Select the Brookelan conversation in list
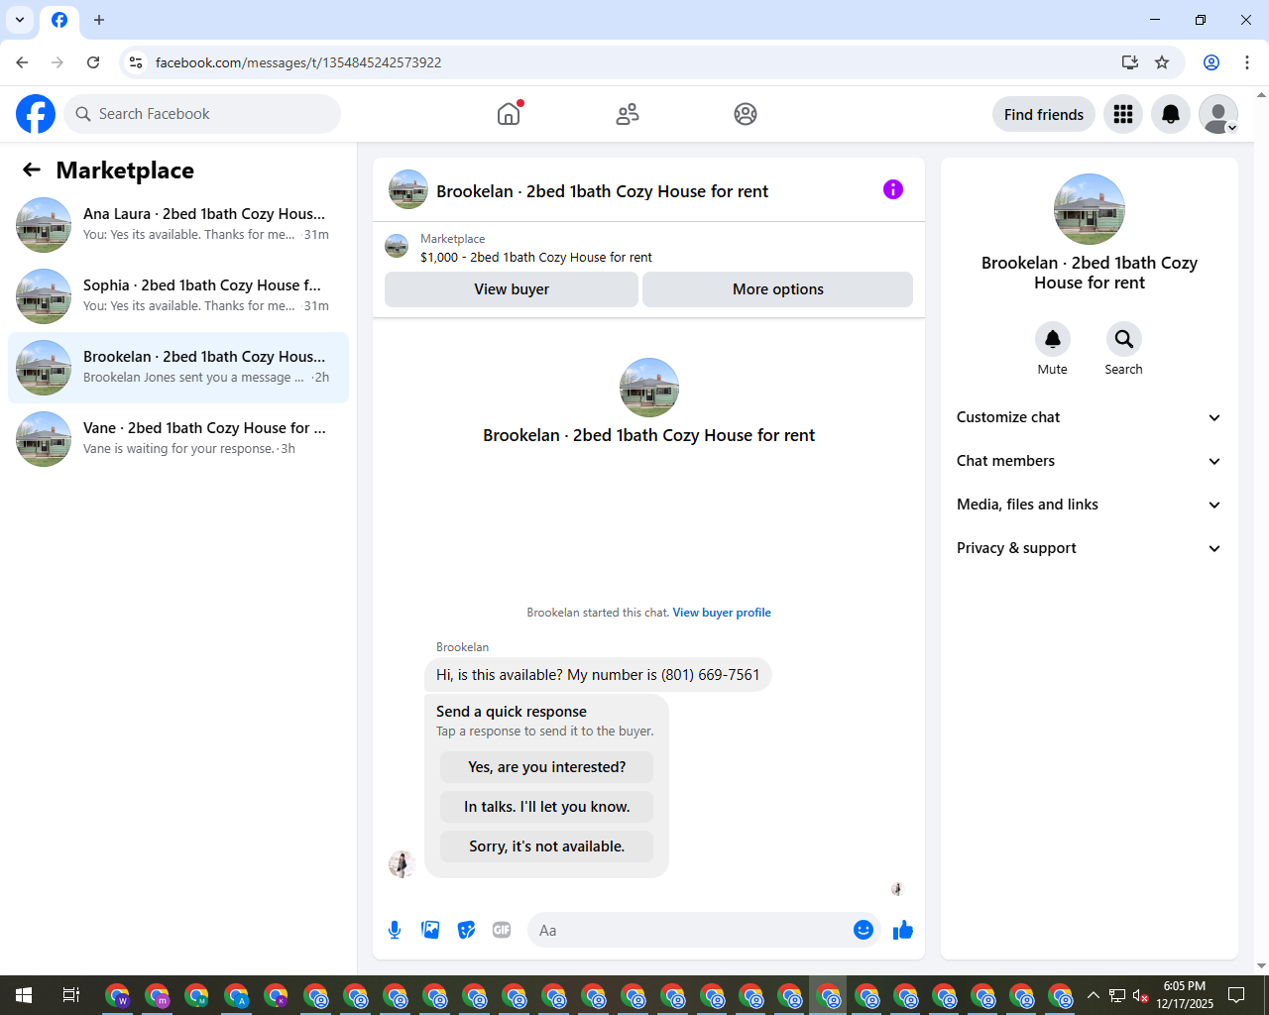This screenshot has height=1015, width=1269. (178, 368)
